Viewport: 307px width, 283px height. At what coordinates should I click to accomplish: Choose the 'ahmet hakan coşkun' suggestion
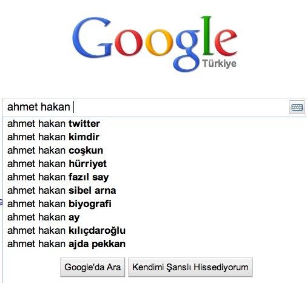tap(155, 151)
